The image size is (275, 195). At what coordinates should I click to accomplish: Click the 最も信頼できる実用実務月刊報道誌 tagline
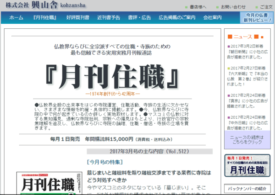coord(111,53)
